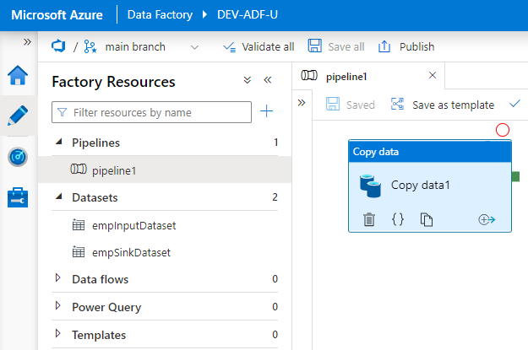Expand the left navigation rail

27,42
